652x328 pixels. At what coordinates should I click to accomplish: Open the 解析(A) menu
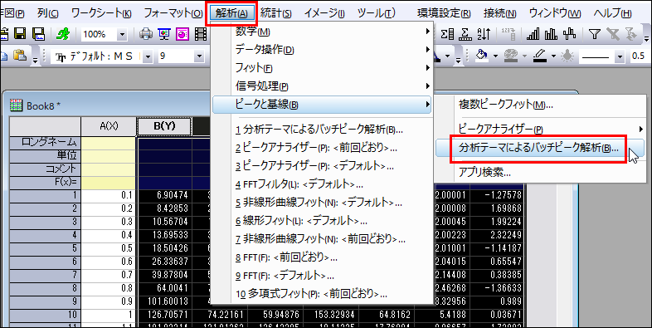tap(231, 13)
